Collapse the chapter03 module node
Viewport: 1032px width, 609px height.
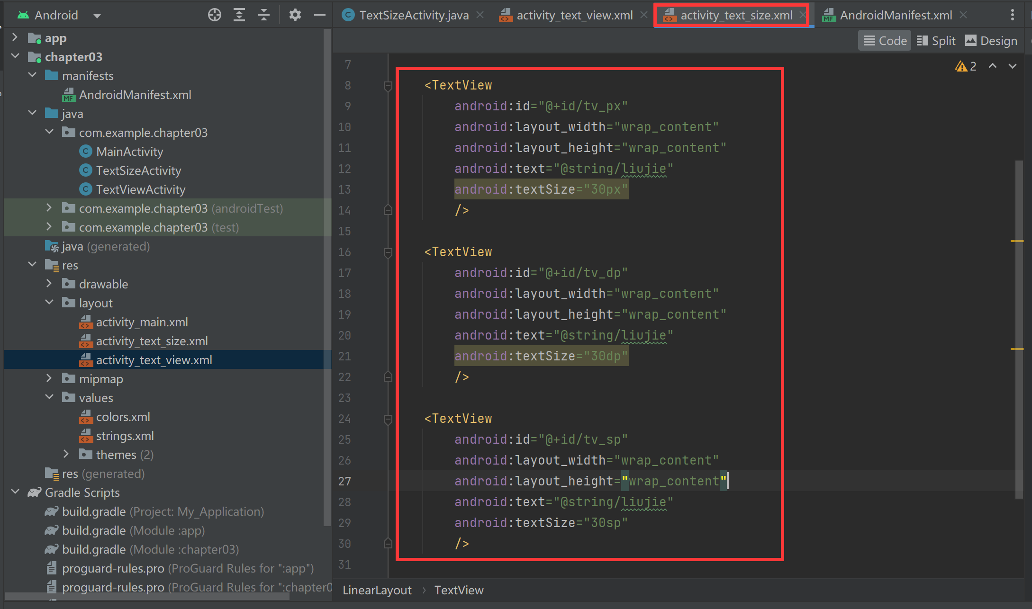tap(15, 56)
